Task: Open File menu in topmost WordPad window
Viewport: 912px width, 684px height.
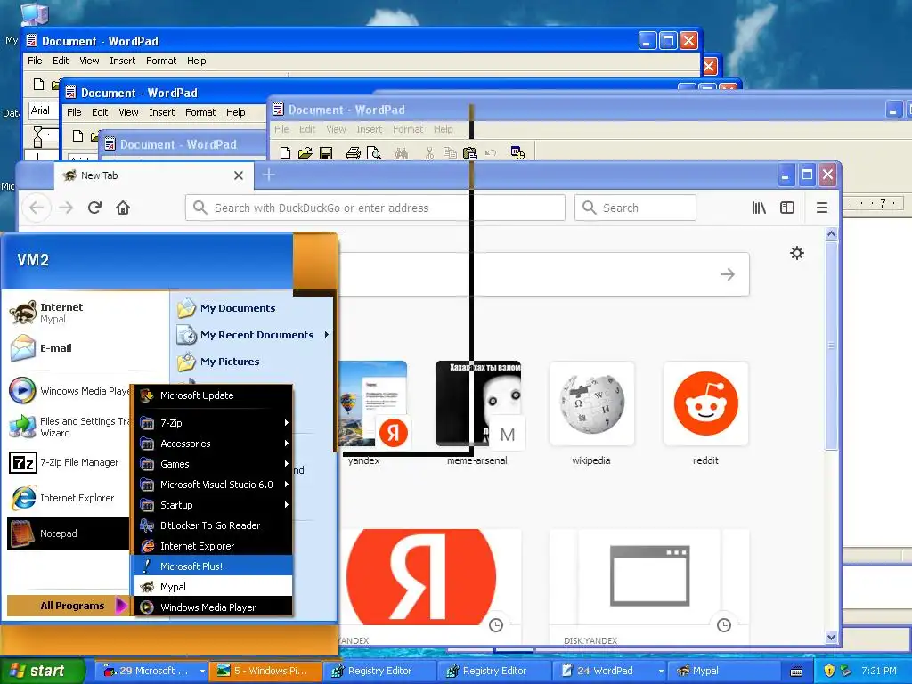Action: [x=35, y=61]
